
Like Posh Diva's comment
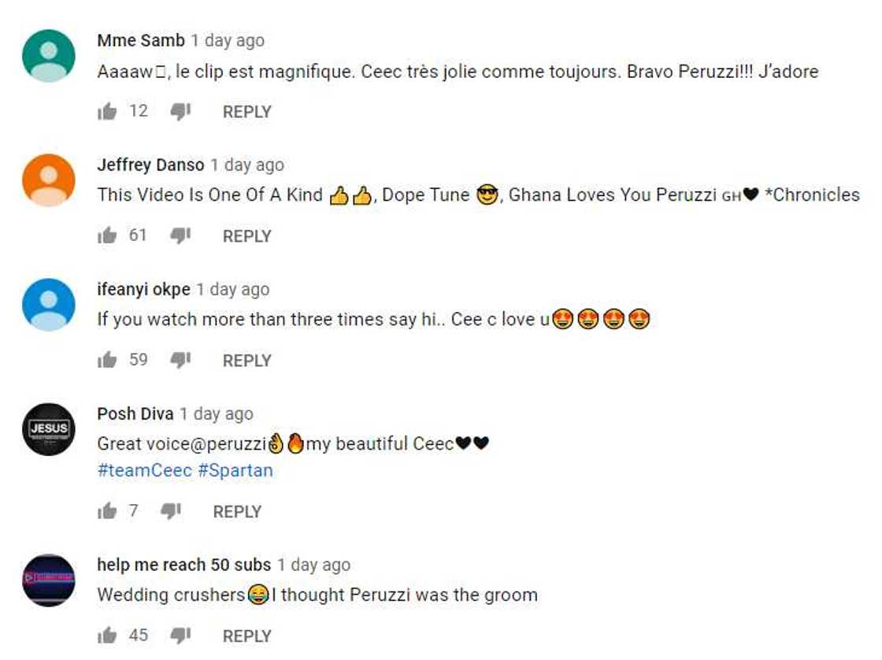[107, 511]
